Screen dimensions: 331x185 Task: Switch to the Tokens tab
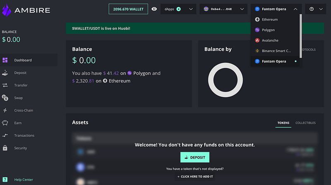283,123
